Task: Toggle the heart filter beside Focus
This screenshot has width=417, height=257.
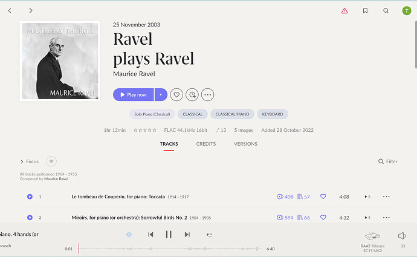Action: click(x=51, y=161)
